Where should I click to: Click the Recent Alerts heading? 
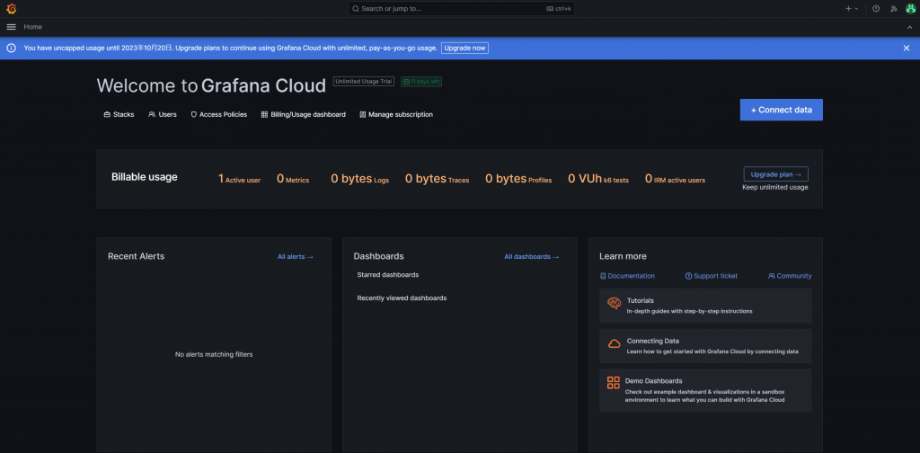137,256
